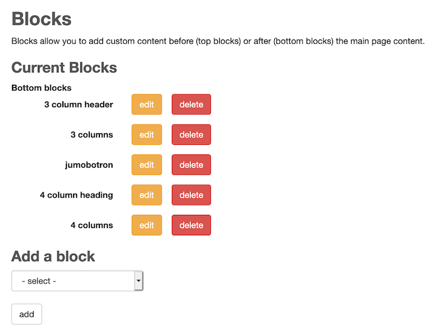433x334 pixels.
Task: Click the 3 column header label
Action: point(78,104)
